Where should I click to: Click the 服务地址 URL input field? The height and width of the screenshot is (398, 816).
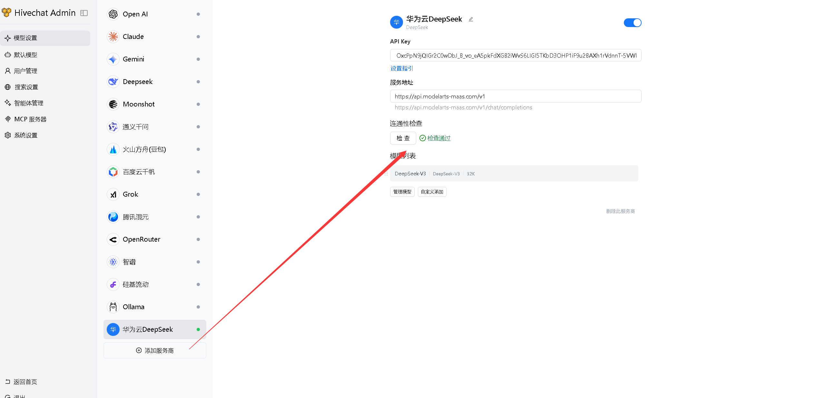coord(516,96)
